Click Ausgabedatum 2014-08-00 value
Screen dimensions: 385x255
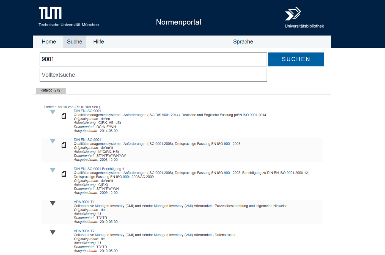tap(109, 131)
